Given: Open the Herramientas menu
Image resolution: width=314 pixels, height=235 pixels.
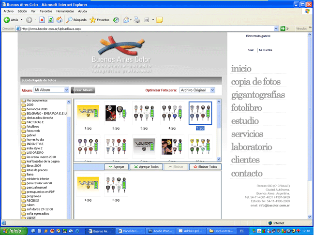Looking at the screenshot, I should point(65,11).
